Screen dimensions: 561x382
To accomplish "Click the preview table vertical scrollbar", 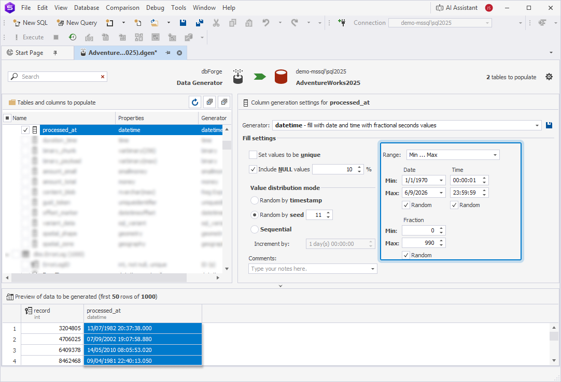I will coord(554,344).
